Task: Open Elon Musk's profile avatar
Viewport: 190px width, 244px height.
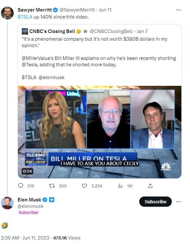Action: coord(7,203)
